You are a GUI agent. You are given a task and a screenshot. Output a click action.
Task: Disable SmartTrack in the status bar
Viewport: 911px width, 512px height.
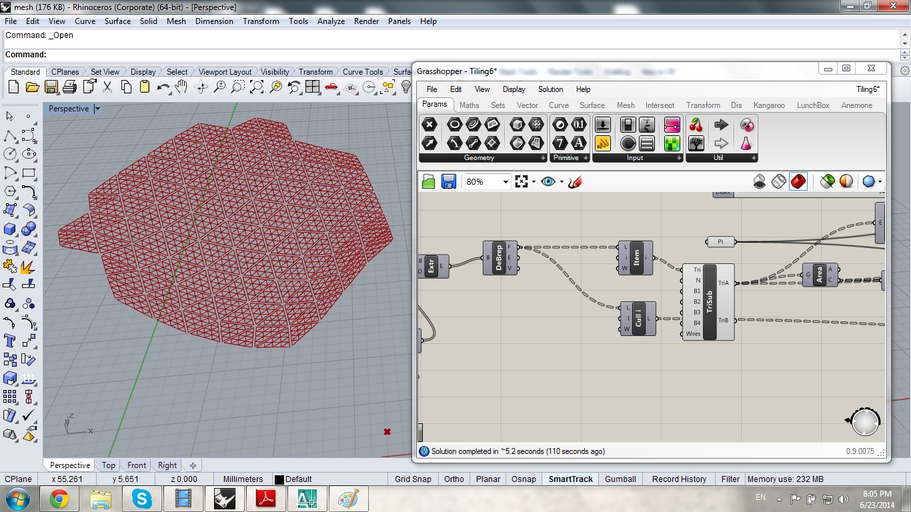click(x=571, y=479)
